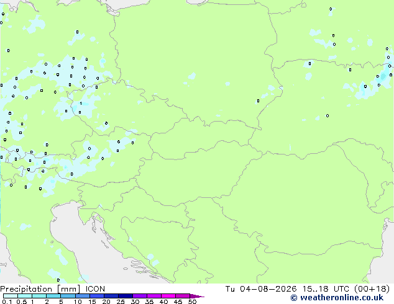Click the legend value label '50'
The image size is (394, 304).
tap(192, 302)
